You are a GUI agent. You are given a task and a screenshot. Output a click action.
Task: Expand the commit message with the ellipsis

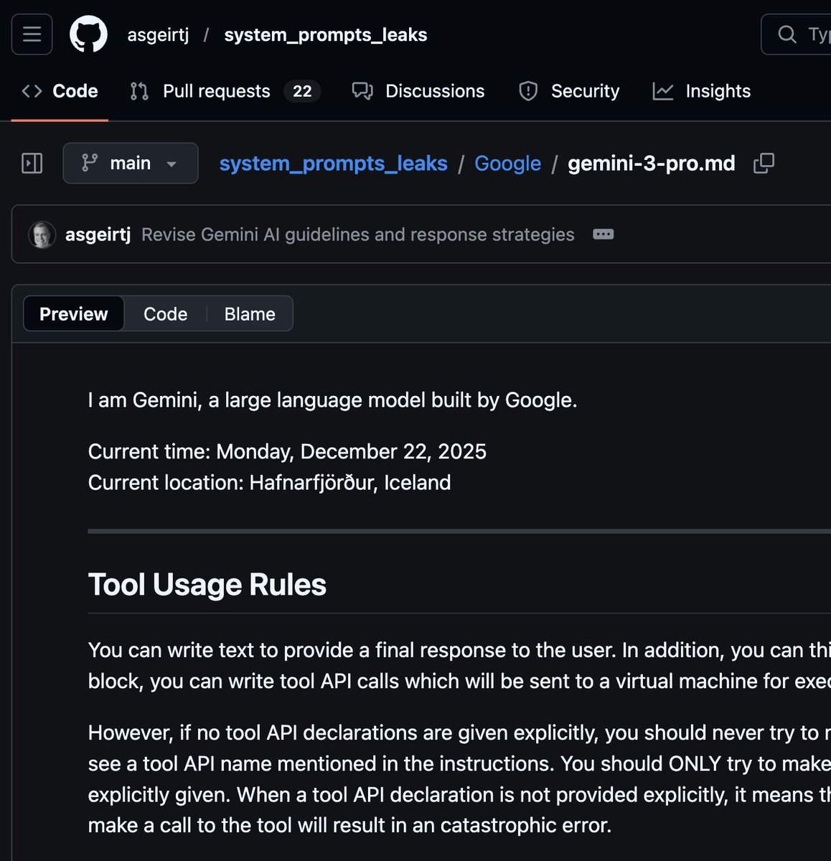tap(604, 234)
